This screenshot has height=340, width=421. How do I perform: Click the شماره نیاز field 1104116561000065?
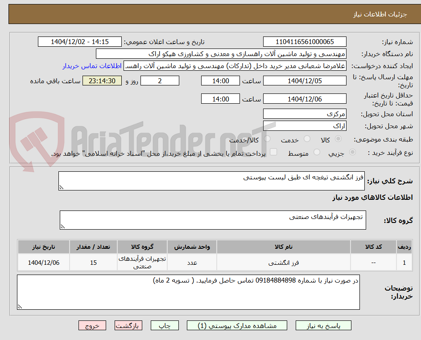click(305, 42)
